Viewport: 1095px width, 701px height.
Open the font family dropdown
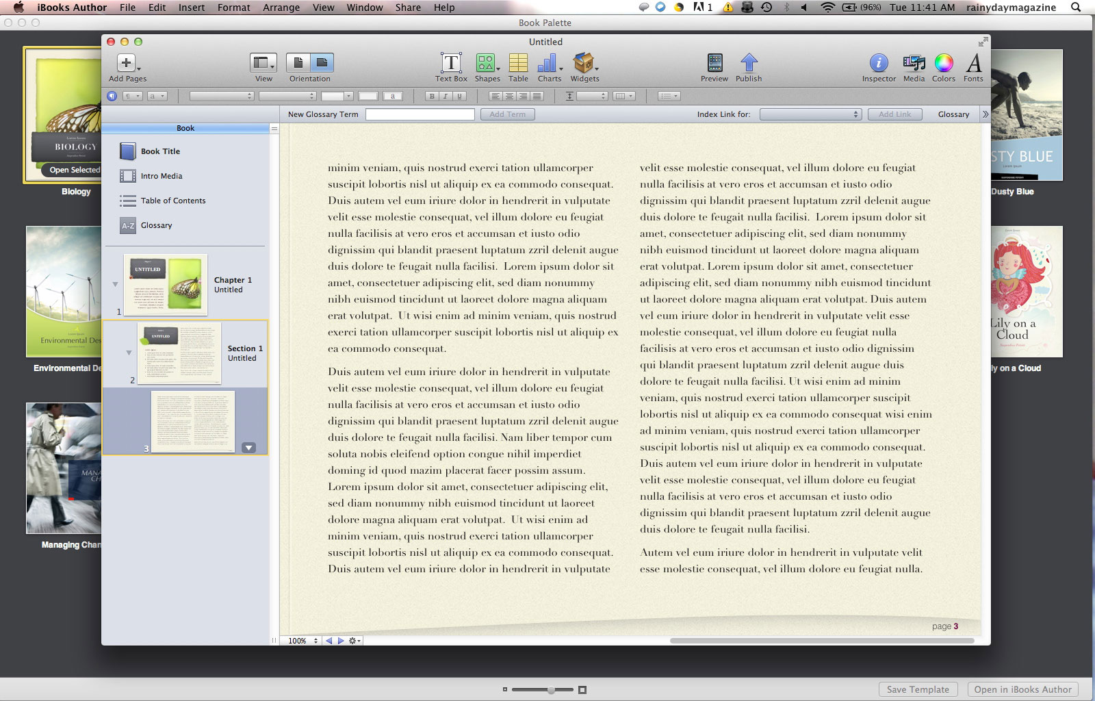(222, 96)
